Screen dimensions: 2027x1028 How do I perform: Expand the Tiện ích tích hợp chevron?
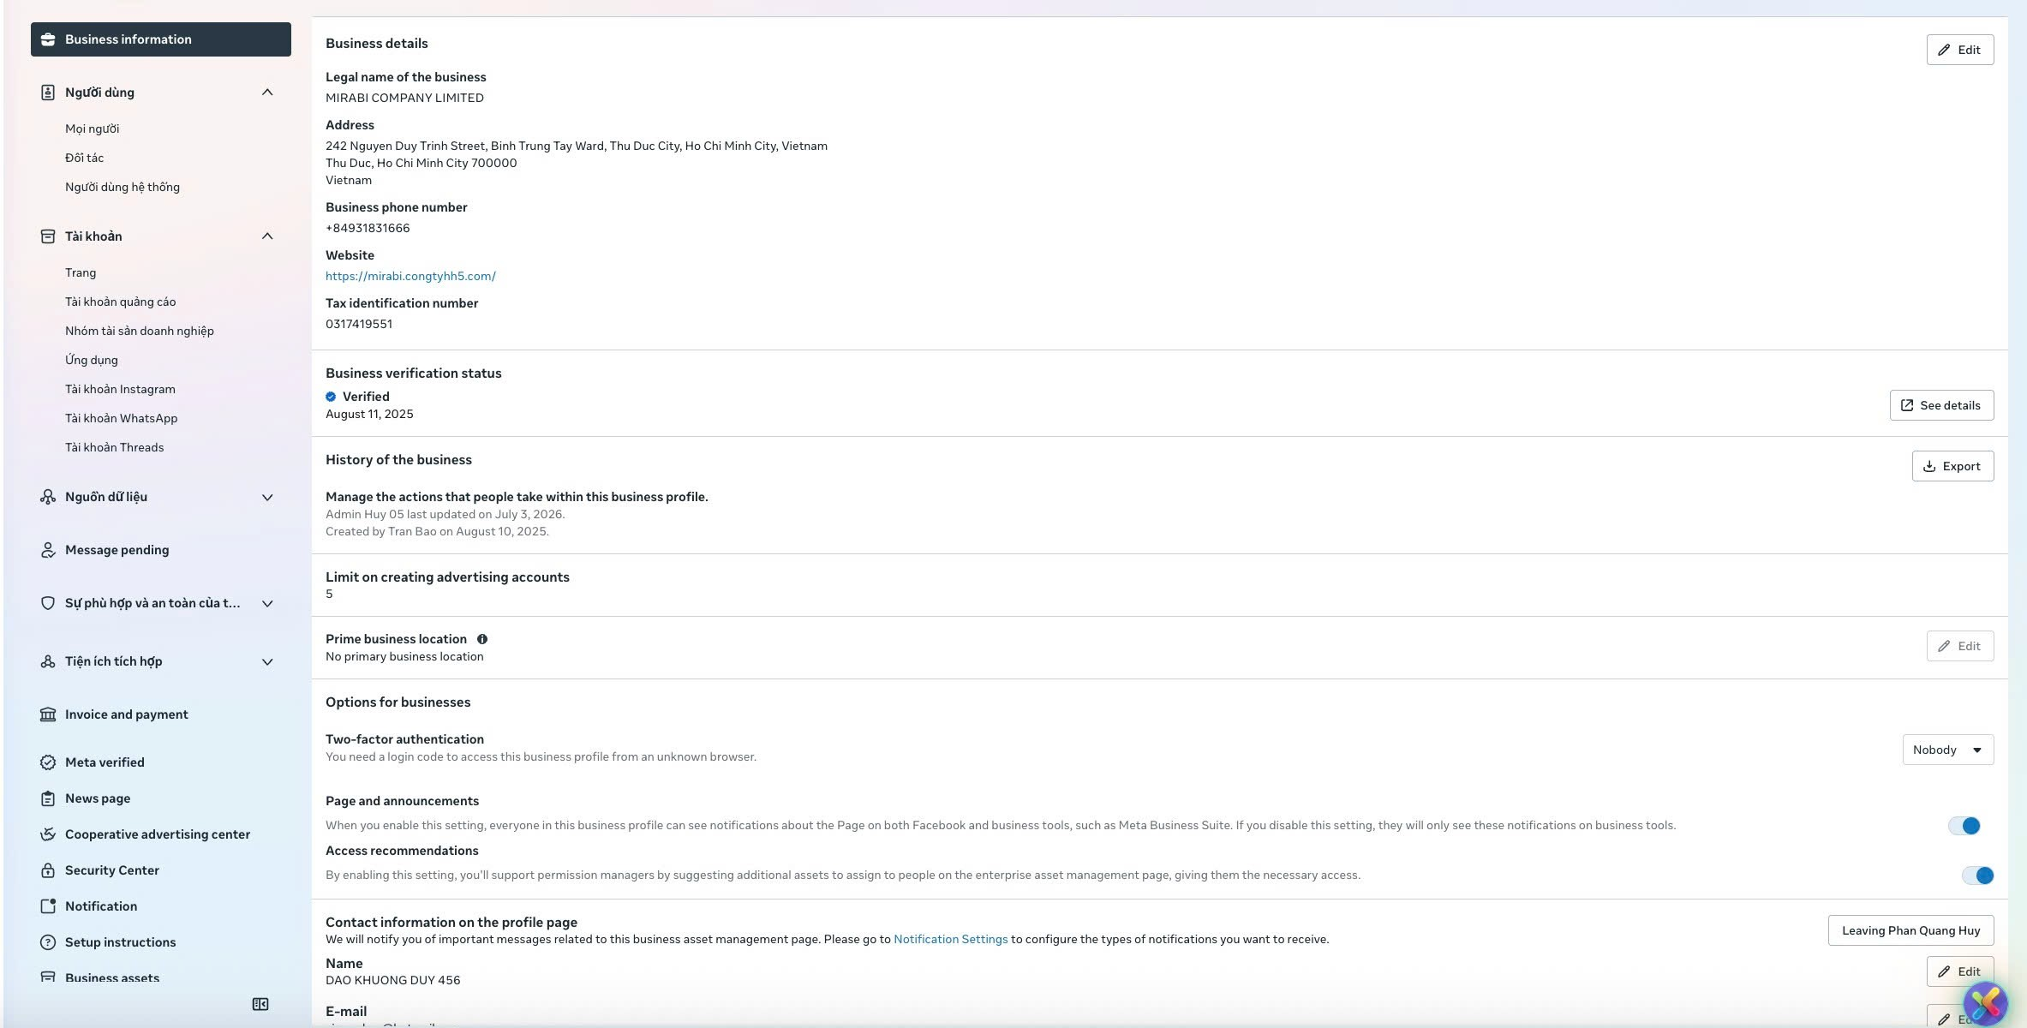point(267,661)
